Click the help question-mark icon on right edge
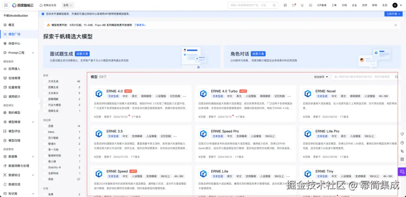The image size is (406, 197). [402, 143]
